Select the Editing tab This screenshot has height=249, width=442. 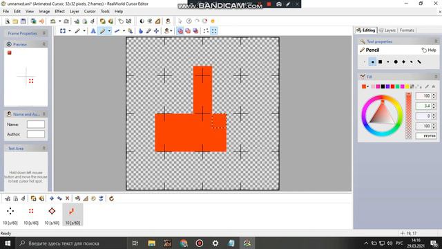tap(365, 30)
